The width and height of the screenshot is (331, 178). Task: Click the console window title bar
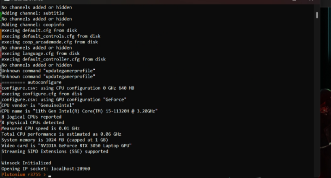[148, 2]
